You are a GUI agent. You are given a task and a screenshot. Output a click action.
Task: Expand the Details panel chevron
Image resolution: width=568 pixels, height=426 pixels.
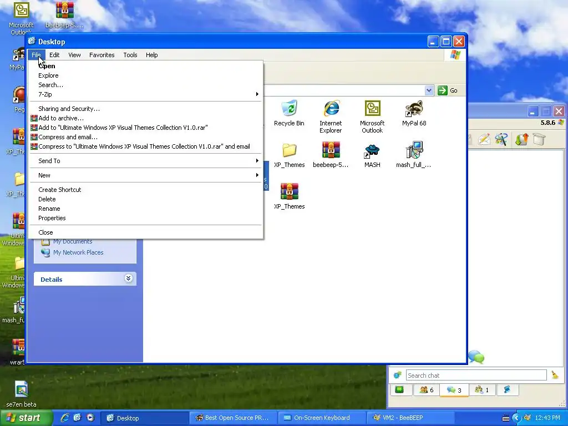click(128, 278)
